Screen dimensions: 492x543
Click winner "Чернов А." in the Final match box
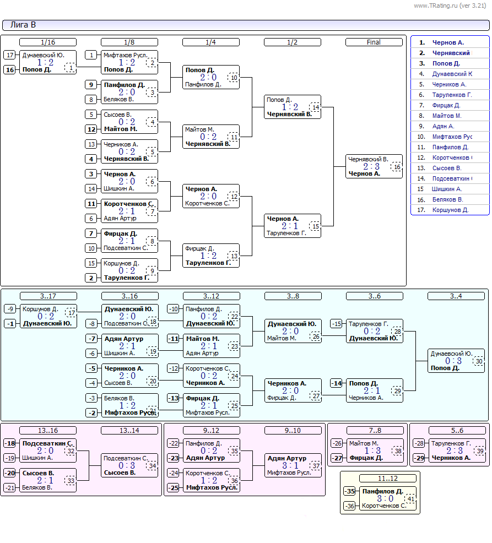pyautogui.click(x=364, y=174)
